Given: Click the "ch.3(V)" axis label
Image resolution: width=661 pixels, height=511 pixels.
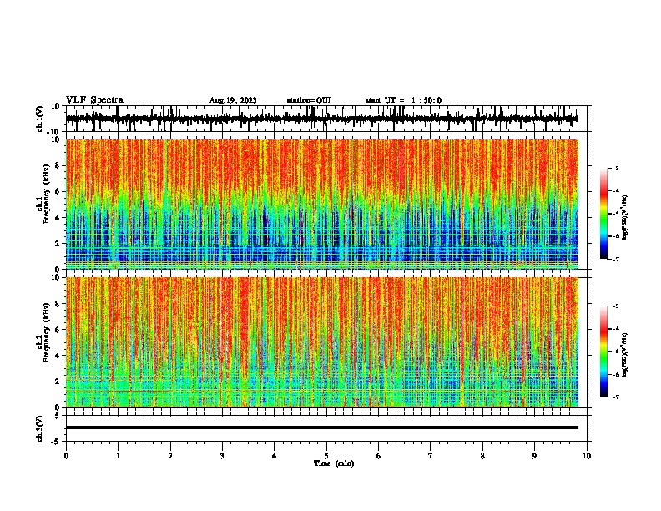Looking at the screenshot, I should tap(40, 428).
